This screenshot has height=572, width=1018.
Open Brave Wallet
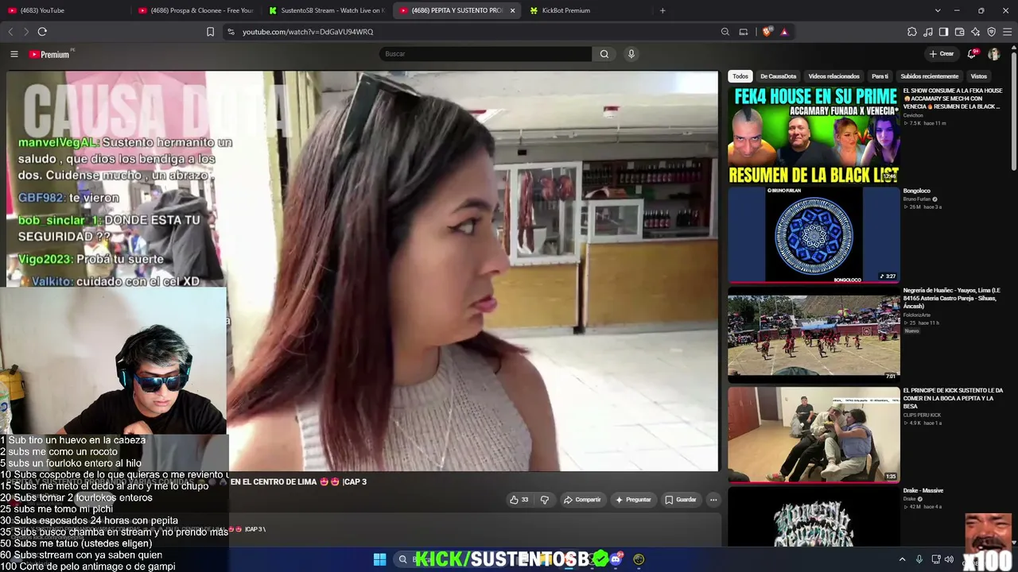[959, 32]
